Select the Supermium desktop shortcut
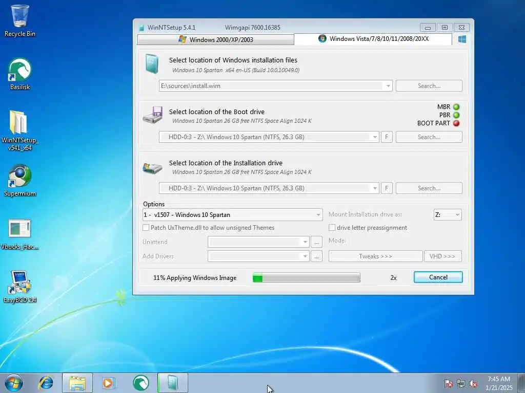Image resolution: width=525 pixels, height=393 pixels. click(x=20, y=180)
